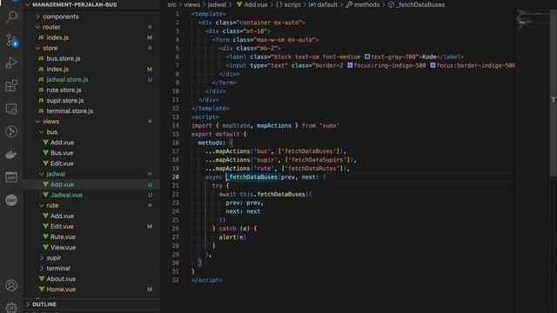Screen dimensions: 557x313
Task: Open Run and Debug view icon
Action: coord(11,63)
